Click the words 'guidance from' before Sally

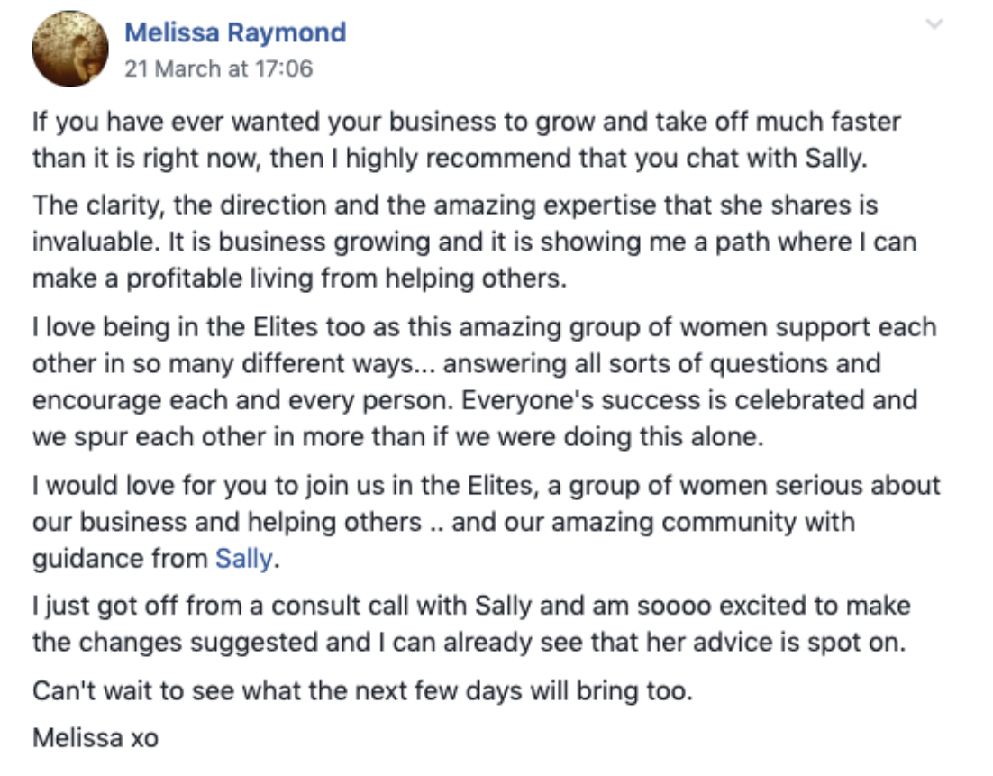coord(121,559)
